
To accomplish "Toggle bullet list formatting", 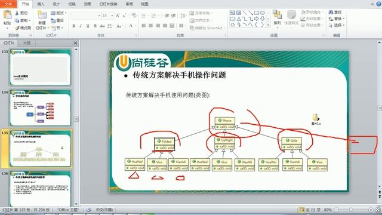I will pyautogui.click(x=144, y=16).
